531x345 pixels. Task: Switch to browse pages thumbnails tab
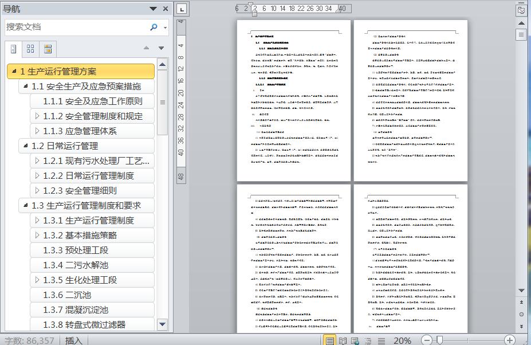30,49
